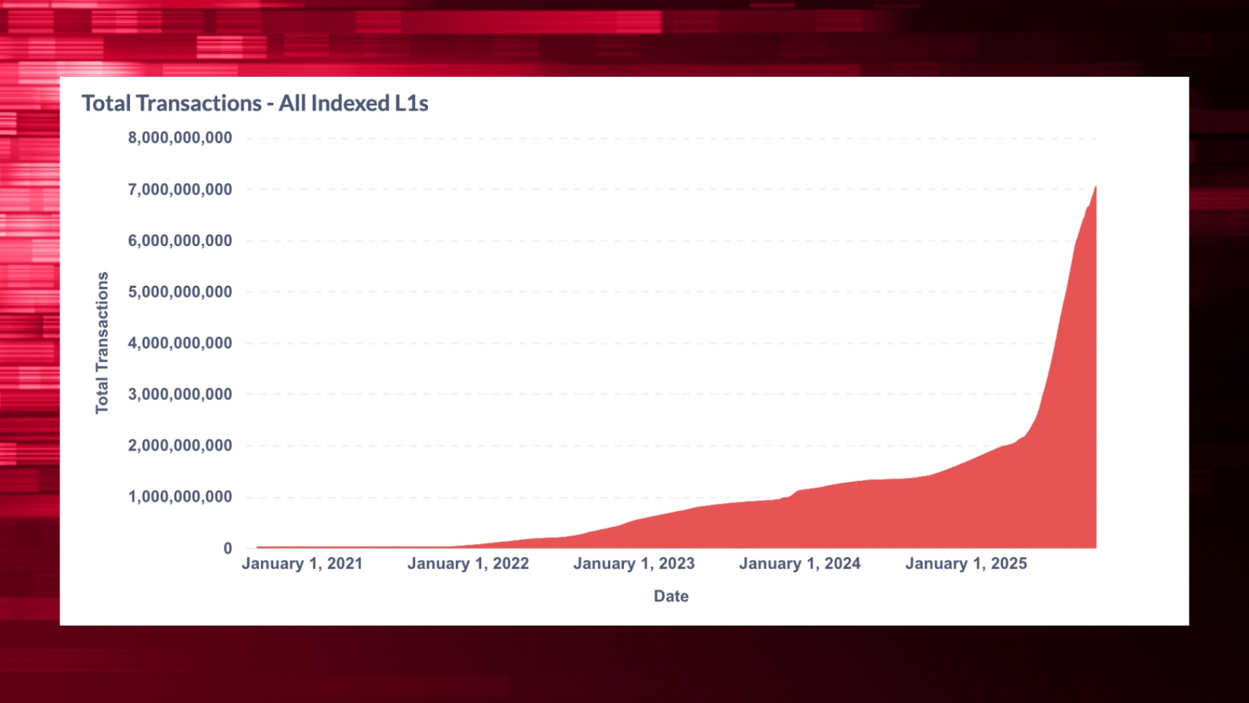Click the 3,000,000,000 axis label
The image size is (1249, 703).
click(180, 395)
